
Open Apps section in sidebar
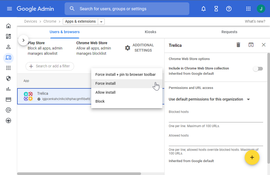(8, 68)
